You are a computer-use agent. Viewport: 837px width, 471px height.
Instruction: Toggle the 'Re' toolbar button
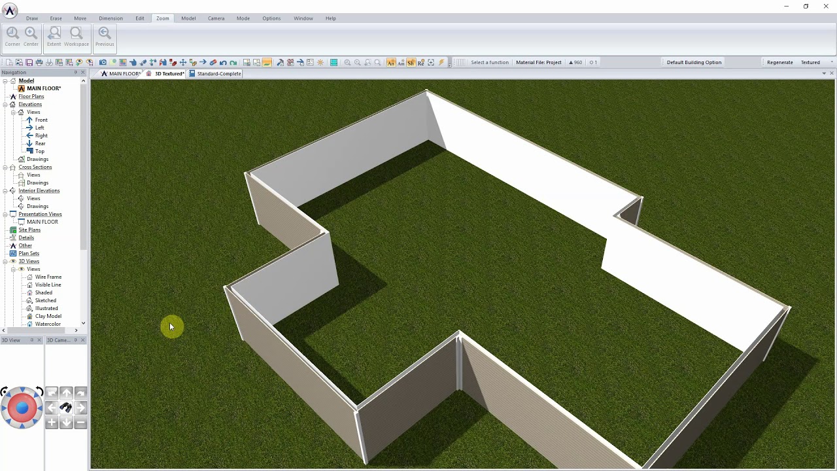tap(420, 62)
